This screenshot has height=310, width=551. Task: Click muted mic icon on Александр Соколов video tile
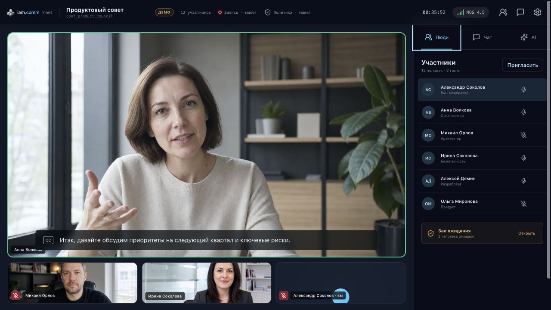(284, 295)
